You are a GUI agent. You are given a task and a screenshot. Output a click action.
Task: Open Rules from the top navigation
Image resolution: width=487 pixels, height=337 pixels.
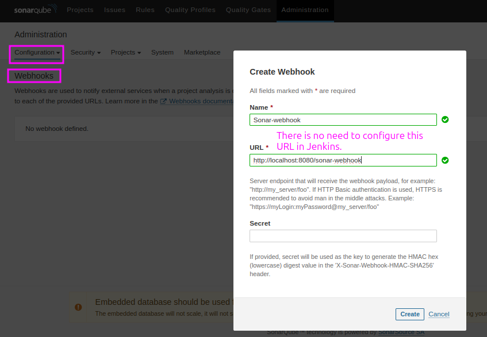point(145,10)
